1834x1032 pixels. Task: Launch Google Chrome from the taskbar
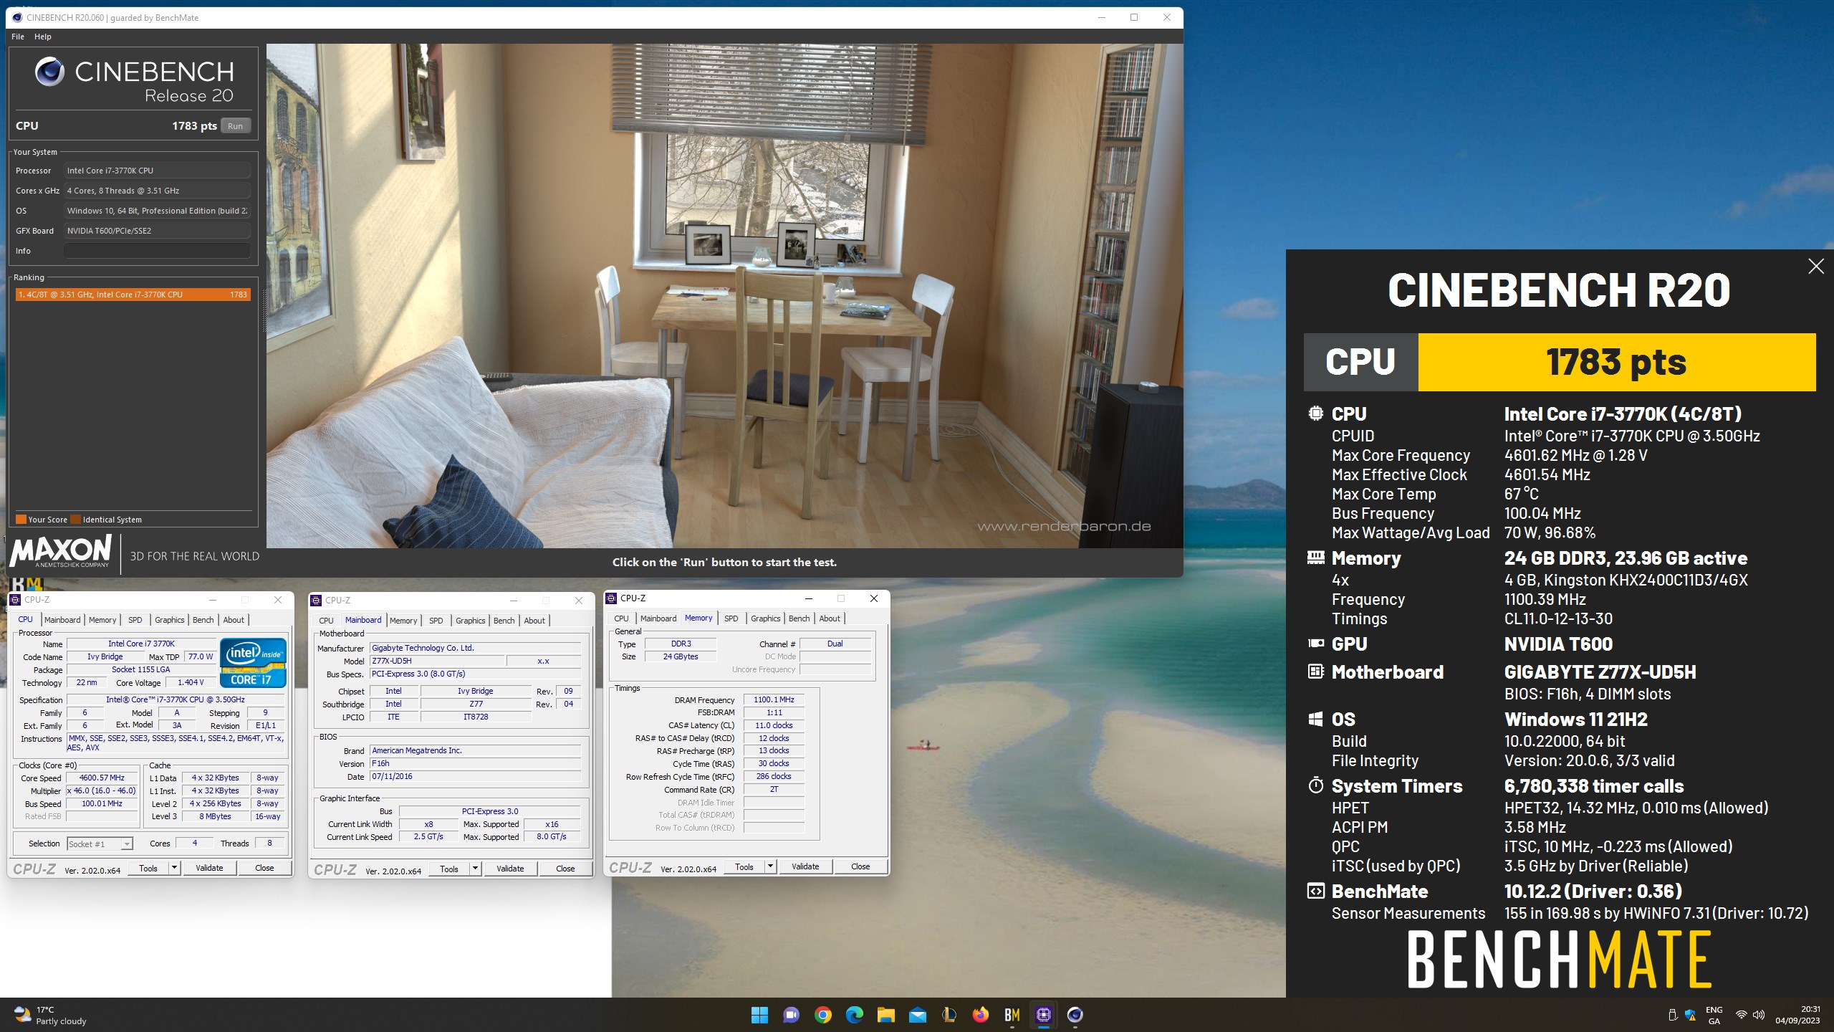[822, 1014]
